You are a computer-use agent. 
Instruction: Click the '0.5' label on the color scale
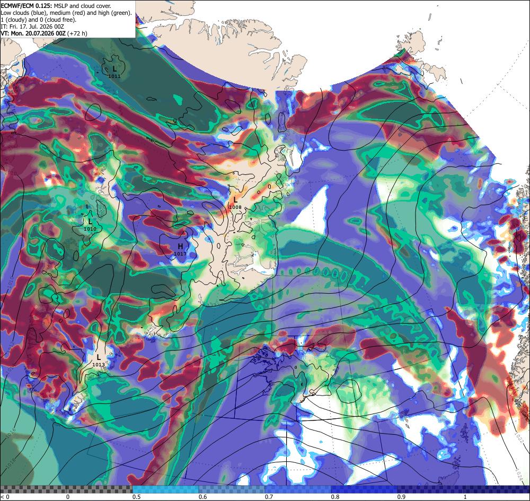point(136,497)
